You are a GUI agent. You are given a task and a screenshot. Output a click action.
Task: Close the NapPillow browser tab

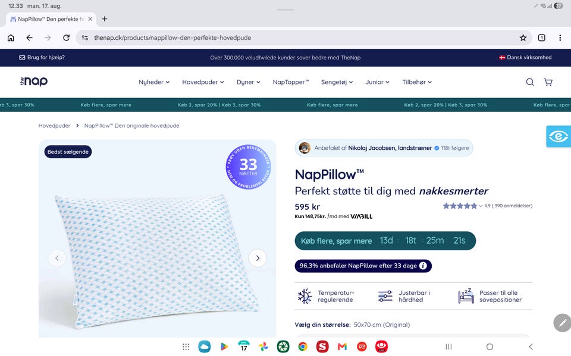tap(90, 19)
